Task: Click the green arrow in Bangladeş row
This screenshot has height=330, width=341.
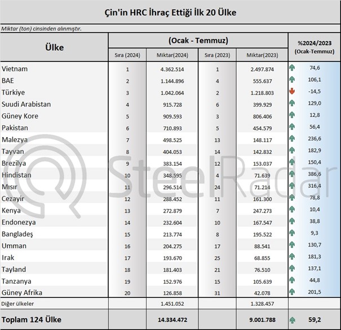Action: point(292,233)
